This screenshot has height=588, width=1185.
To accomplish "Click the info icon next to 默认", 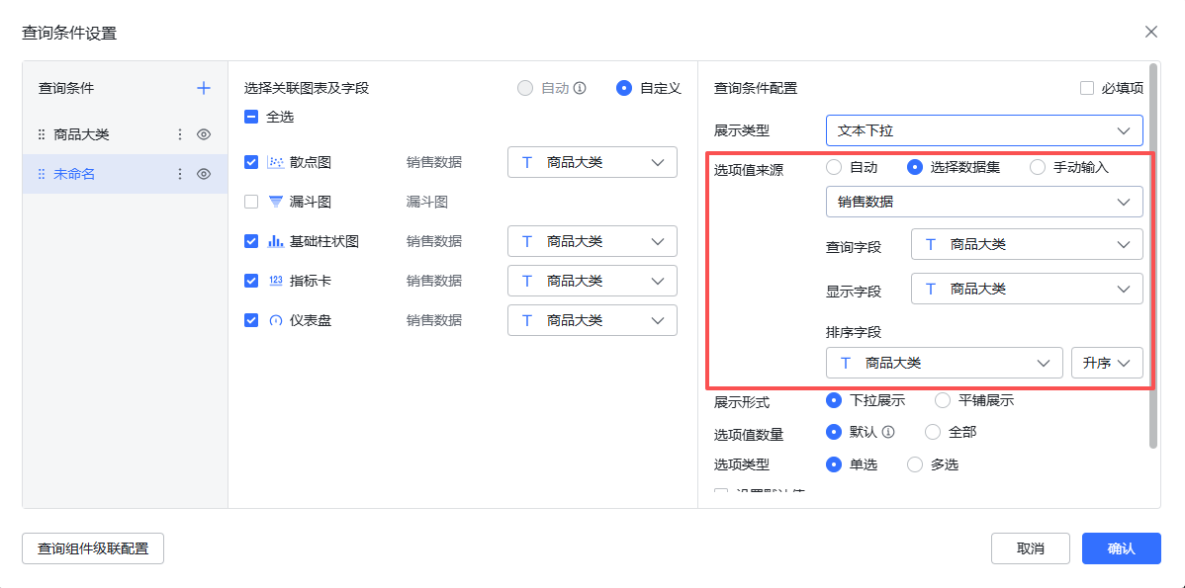I will pos(888,433).
